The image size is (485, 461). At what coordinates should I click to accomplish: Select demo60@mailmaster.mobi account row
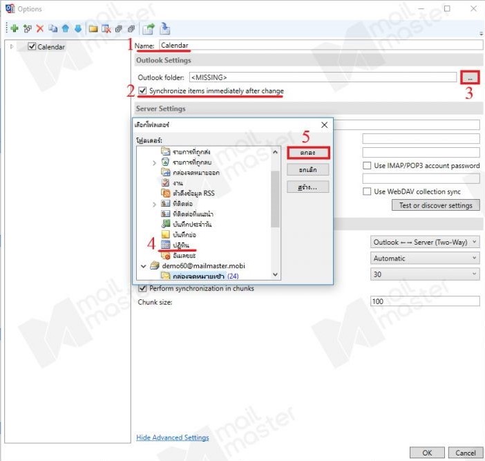203,266
